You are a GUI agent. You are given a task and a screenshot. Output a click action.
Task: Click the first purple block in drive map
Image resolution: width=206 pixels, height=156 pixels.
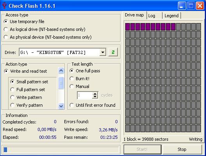pos(128,27)
